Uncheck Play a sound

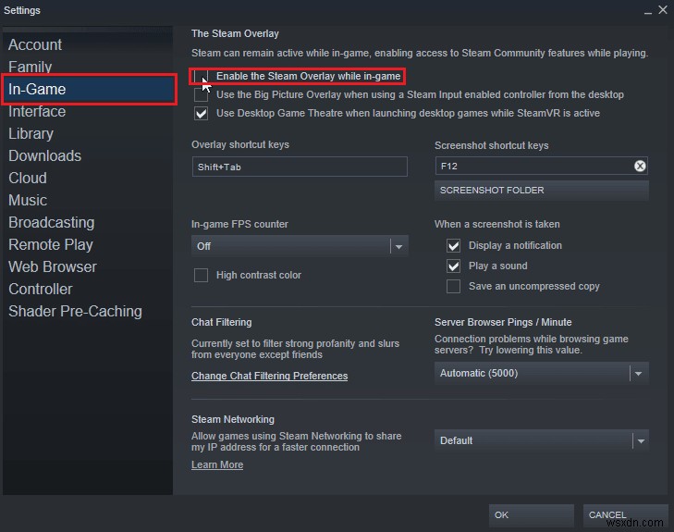[453, 266]
